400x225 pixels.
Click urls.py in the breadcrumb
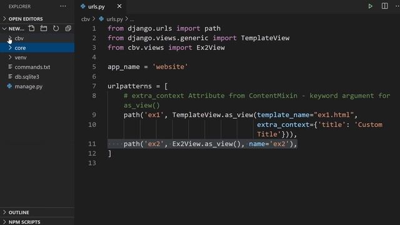tap(114, 19)
